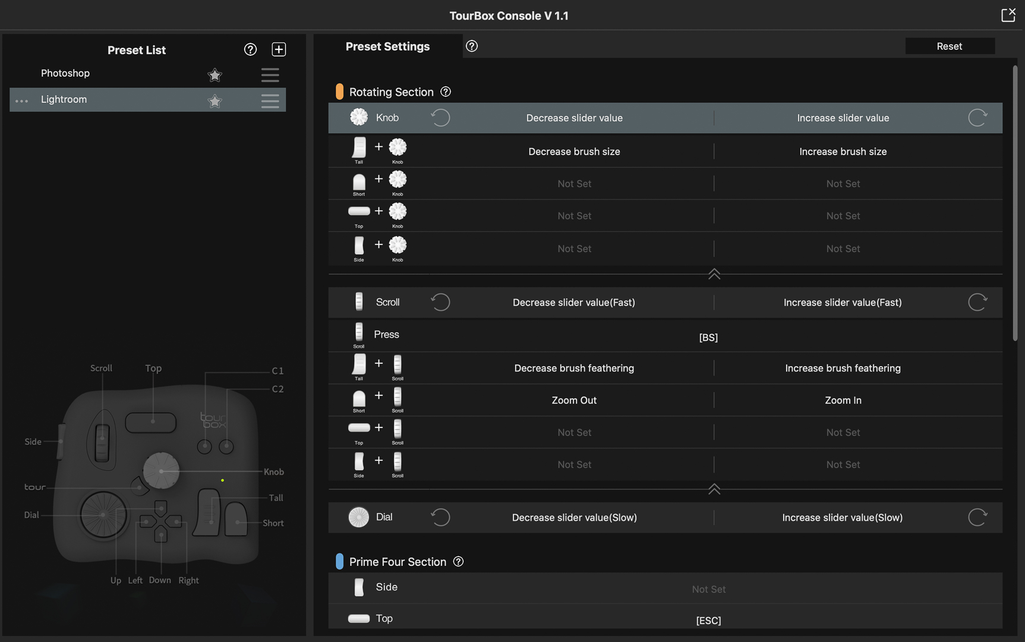
Task: Click the three dots beside Lightroom
Action: click(x=22, y=101)
